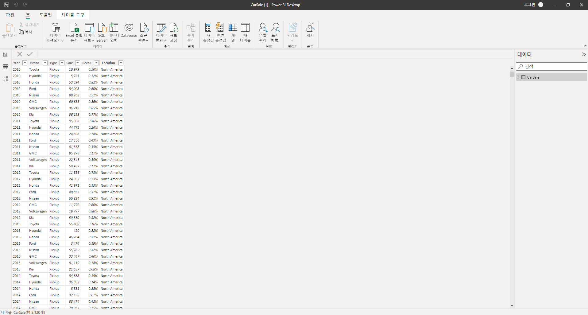Click the vertical scrollbar thumb of table
588x315 pixels.
512,74
